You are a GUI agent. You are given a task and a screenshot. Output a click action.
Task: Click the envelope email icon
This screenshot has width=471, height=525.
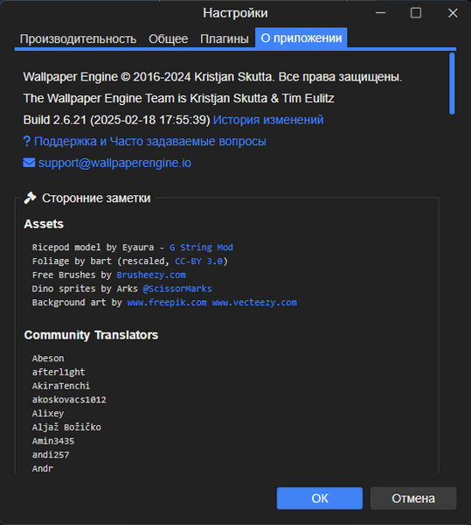(29, 163)
